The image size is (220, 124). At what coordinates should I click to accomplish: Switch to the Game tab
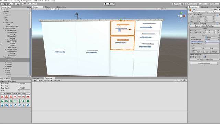point(47,7)
